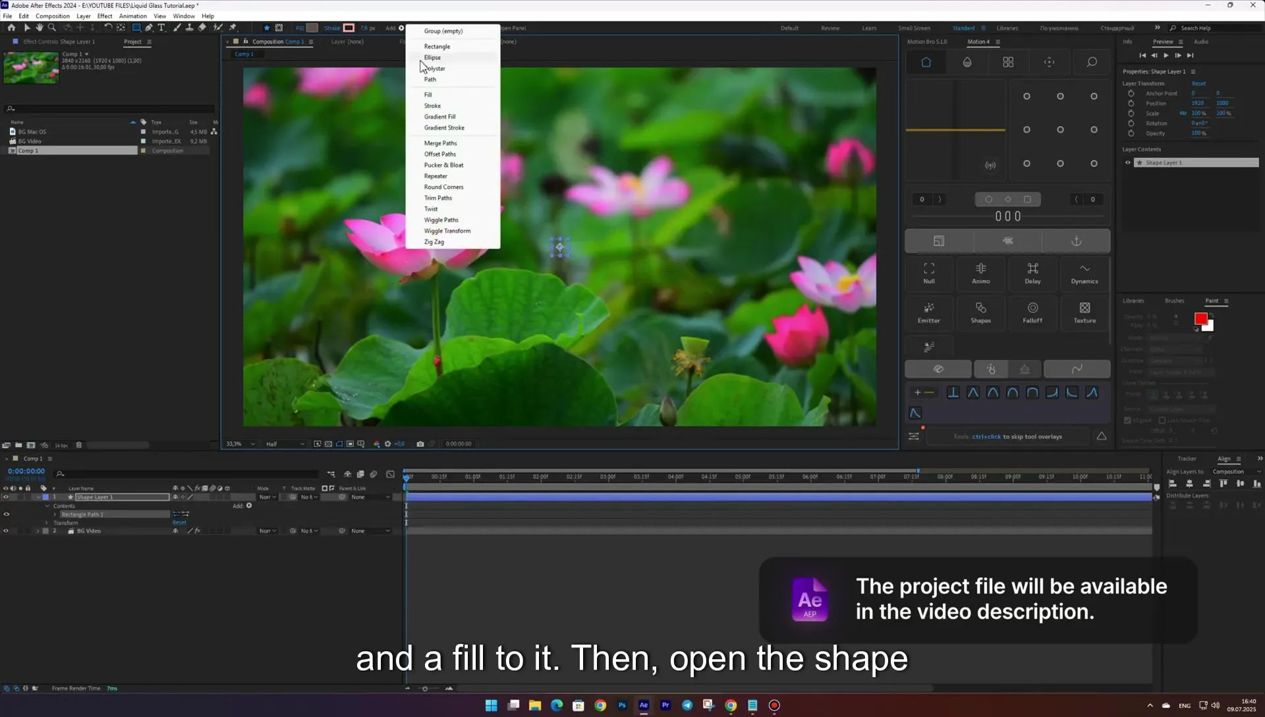
Task: Open the red foreground color in Paint
Action: tap(1200, 319)
